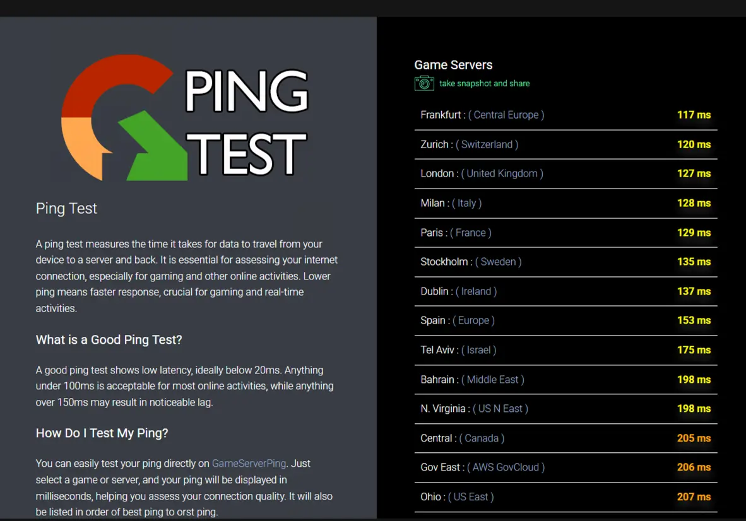Click the 117 ms ping value
This screenshot has width=746, height=521.
pyautogui.click(x=694, y=115)
